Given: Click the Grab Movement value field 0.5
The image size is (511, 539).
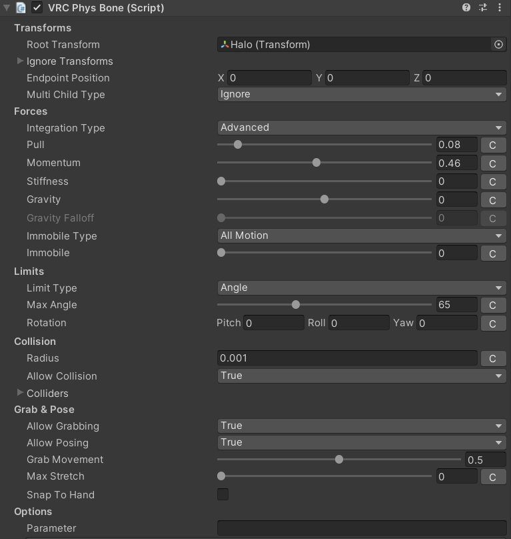Looking at the screenshot, I should pos(486,460).
